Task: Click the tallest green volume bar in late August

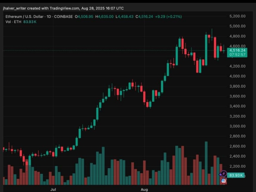Action: click(206, 163)
